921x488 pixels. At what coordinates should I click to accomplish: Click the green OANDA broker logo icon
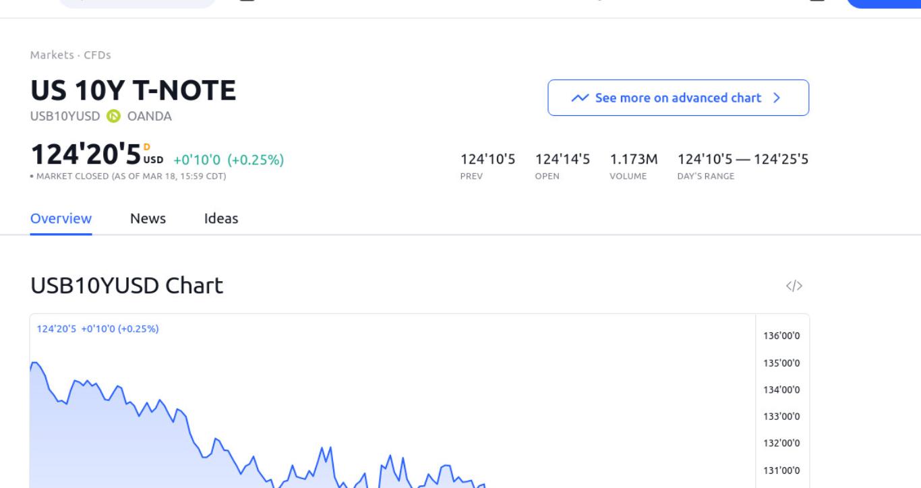point(113,116)
